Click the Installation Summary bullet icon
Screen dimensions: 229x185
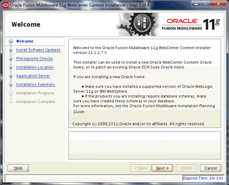[x=11, y=84]
